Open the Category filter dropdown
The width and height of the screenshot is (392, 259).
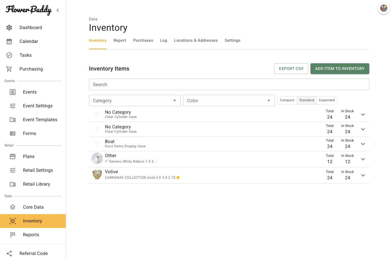pyautogui.click(x=135, y=100)
